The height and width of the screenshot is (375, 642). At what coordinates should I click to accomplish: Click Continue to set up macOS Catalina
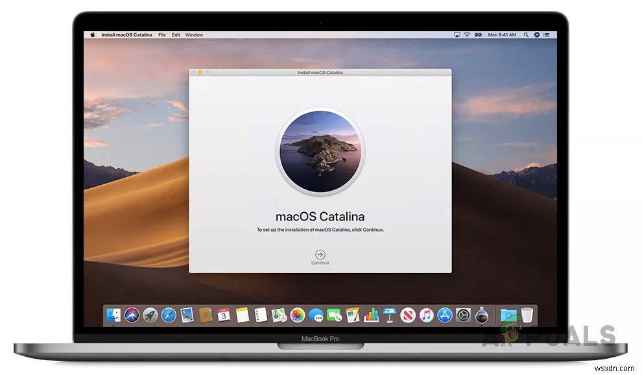coord(320,254)
